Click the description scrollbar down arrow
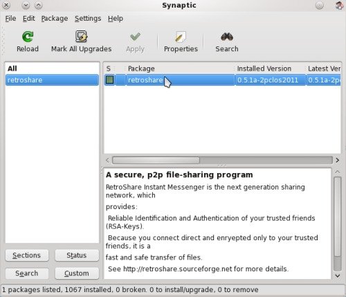 click(x=338, y=276)
